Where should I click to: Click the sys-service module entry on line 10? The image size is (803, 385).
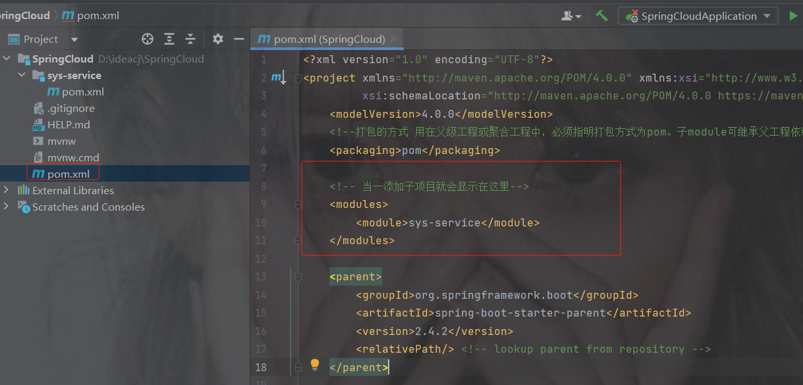coord(448,222)
